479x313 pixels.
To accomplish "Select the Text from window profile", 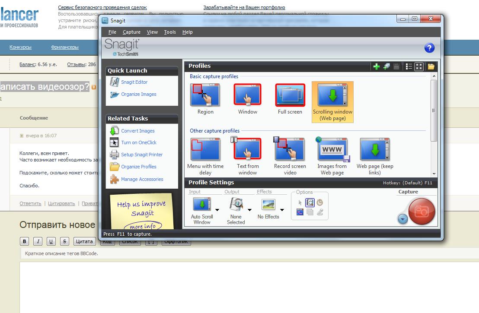I will (248, 150).
